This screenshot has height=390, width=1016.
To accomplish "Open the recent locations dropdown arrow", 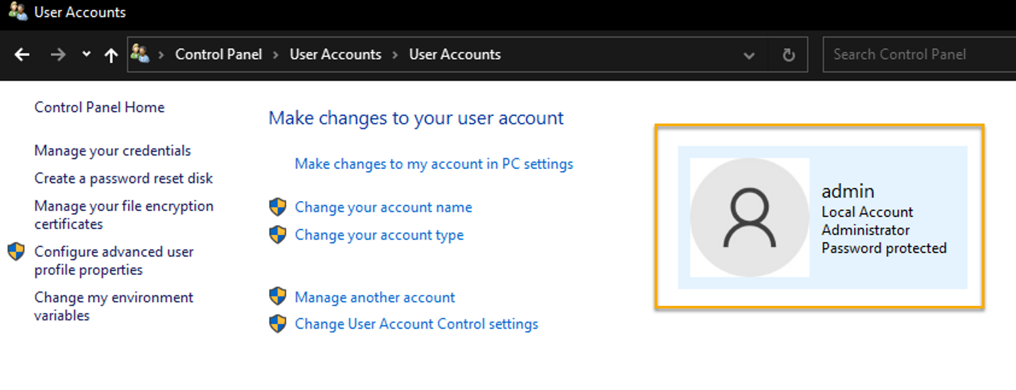I will pos(86,54).
